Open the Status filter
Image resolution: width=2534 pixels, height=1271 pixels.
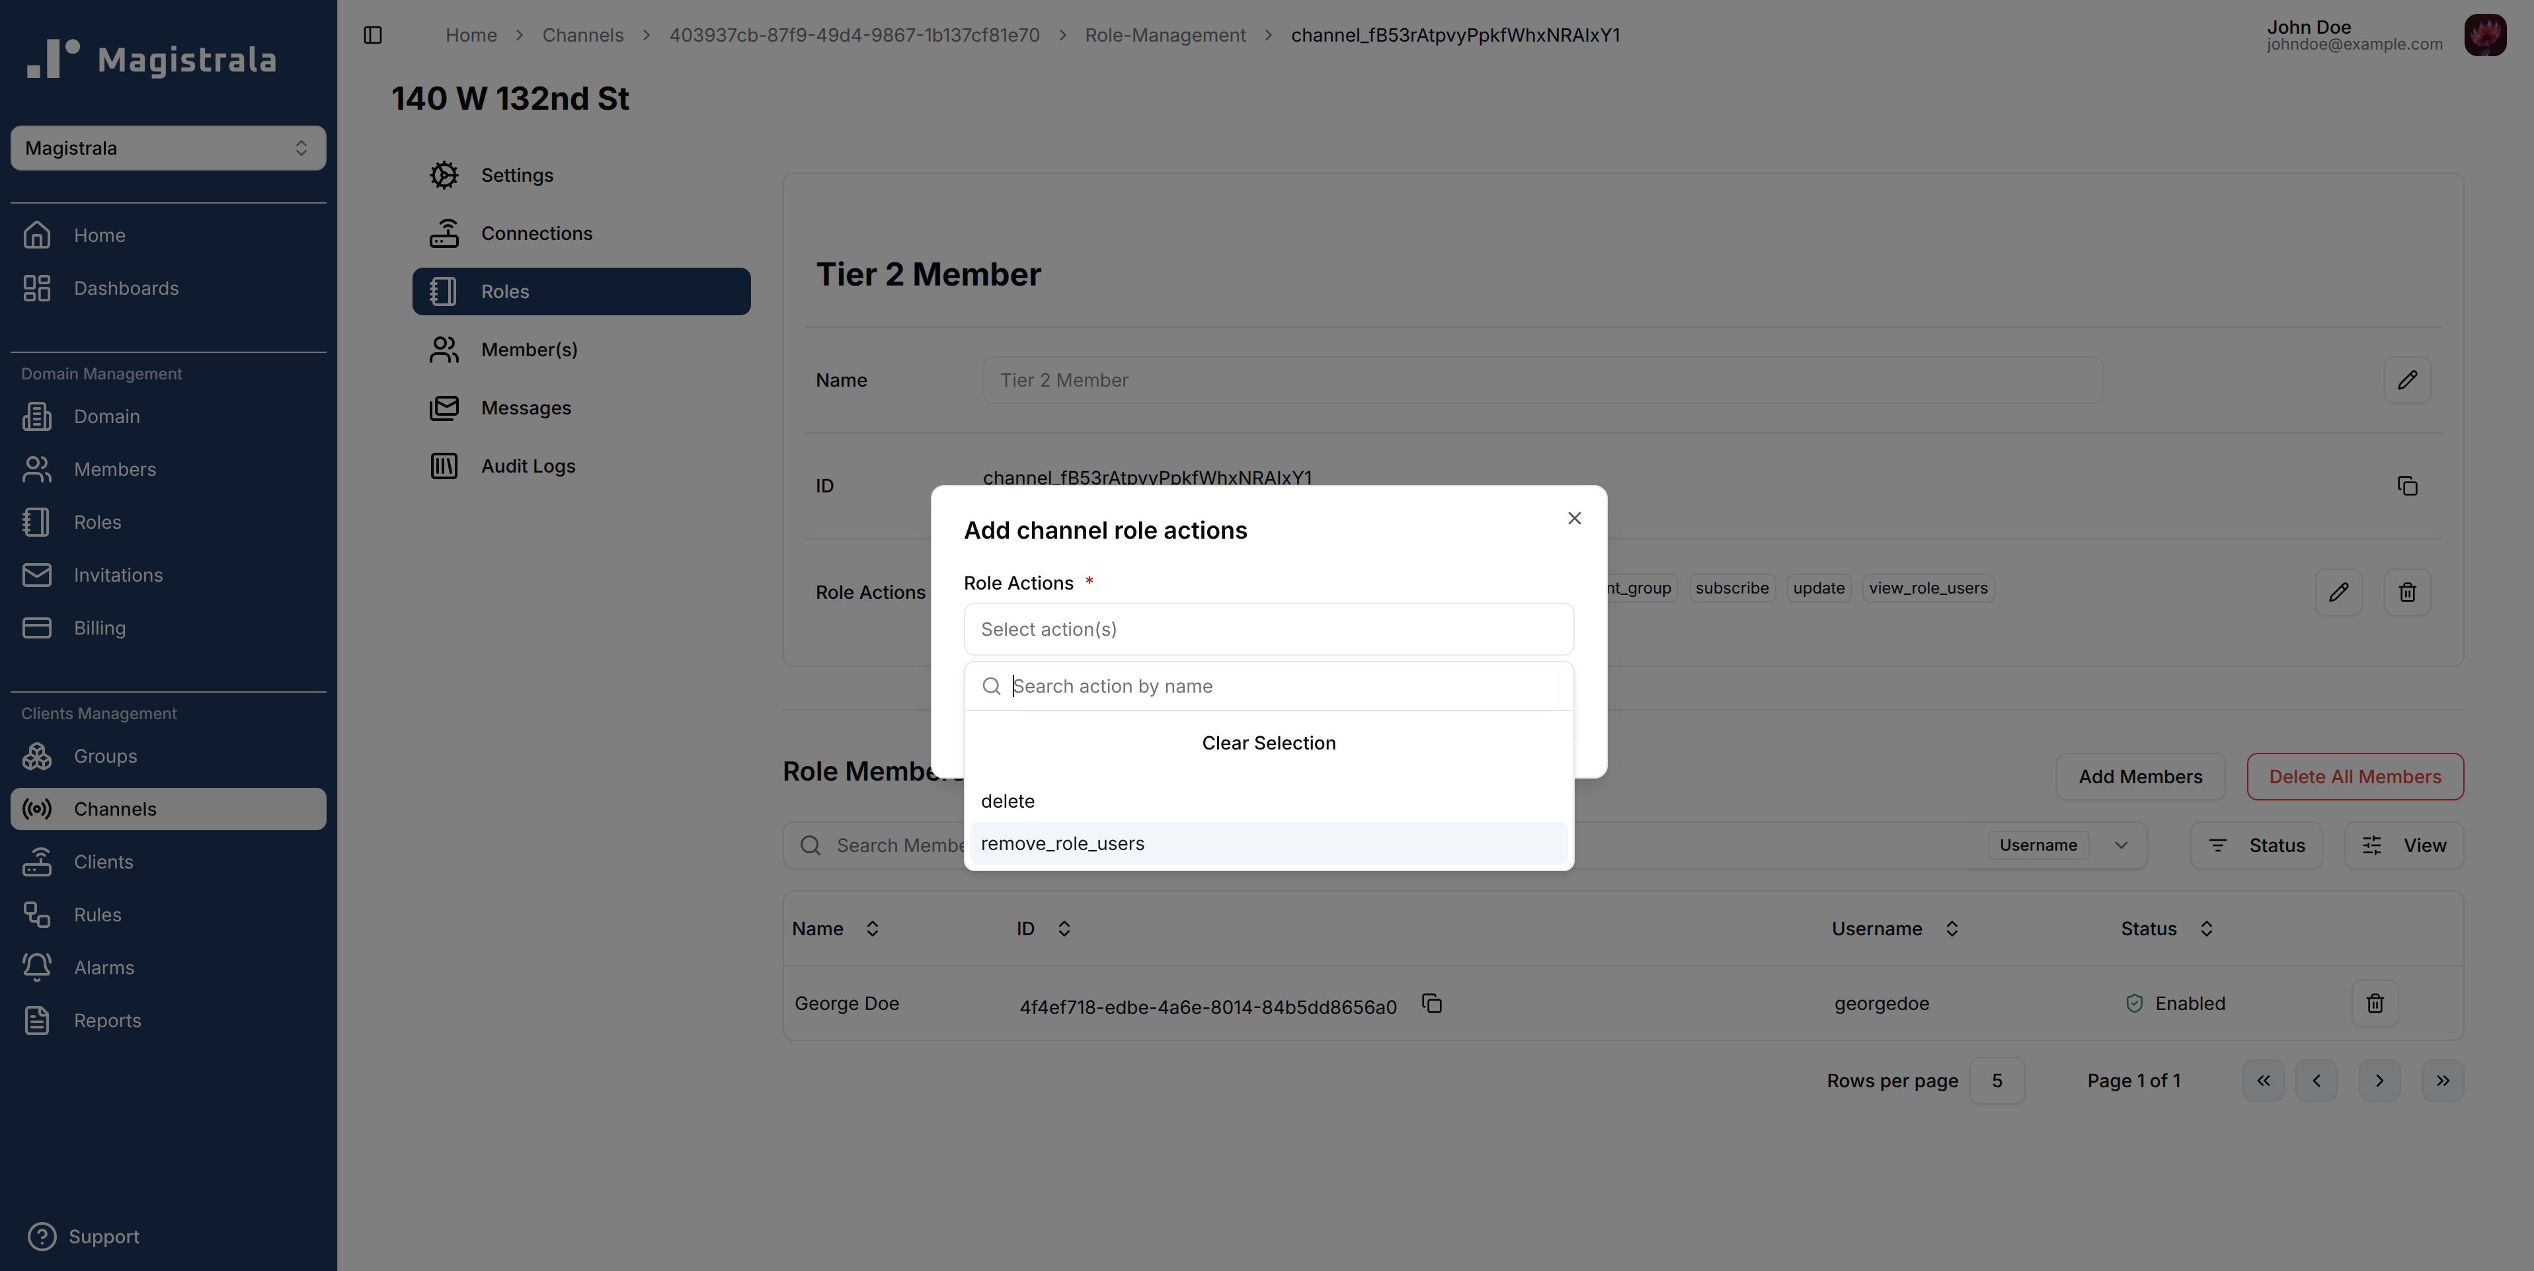point(2256,846)
